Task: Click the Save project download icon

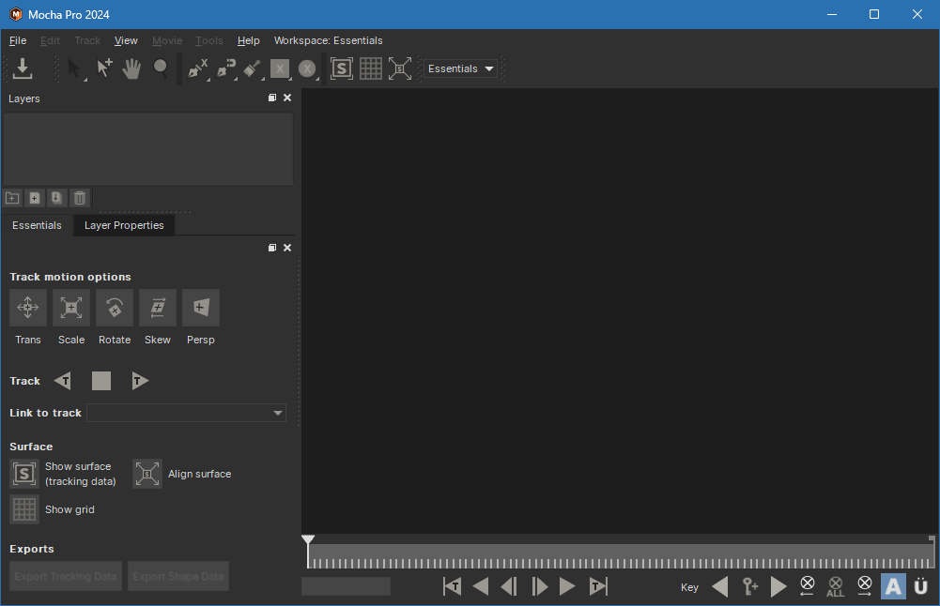Action: (23, 68)
